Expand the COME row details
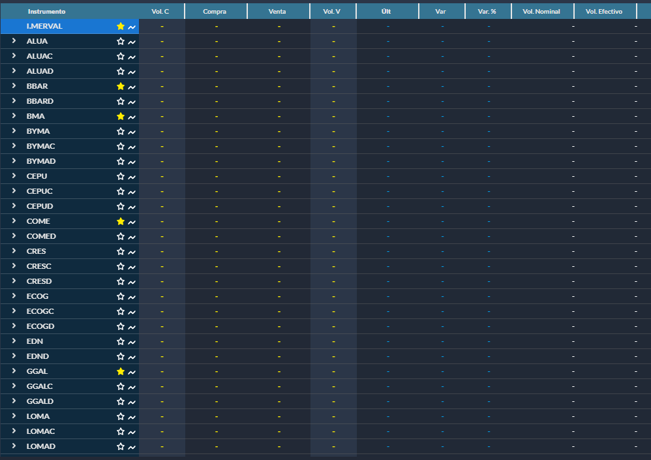The height and width of the screenshot is (460, 651). pos(14,221)
